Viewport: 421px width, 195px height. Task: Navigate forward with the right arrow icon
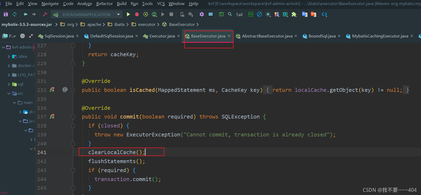pos(34,14)
